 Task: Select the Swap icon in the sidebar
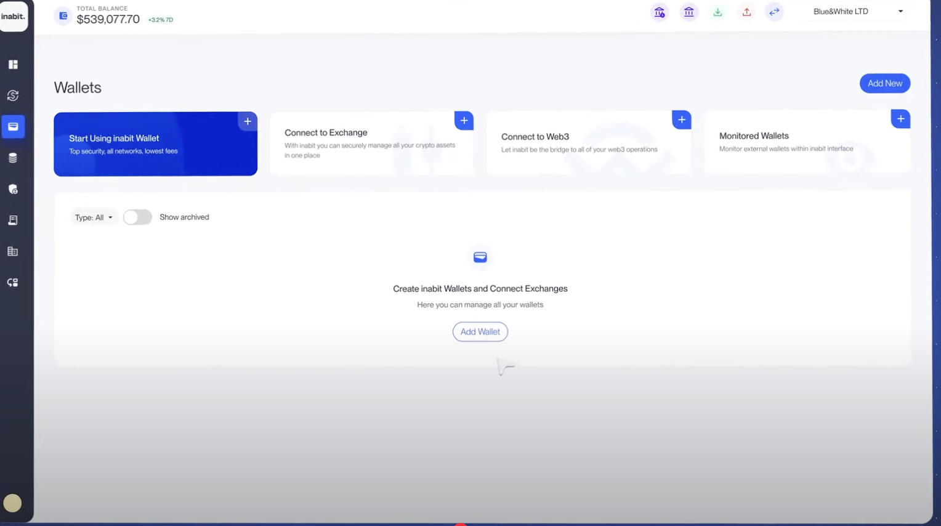pyautogui.click(x=13, y=95)
